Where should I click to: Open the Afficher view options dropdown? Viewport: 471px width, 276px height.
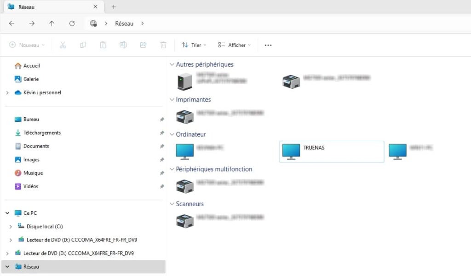click(234, 45)
